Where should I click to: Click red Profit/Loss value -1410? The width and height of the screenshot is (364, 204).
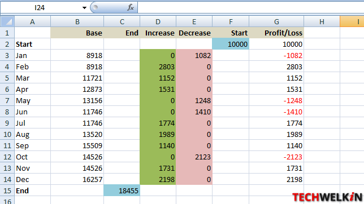(x=293, y=112)
